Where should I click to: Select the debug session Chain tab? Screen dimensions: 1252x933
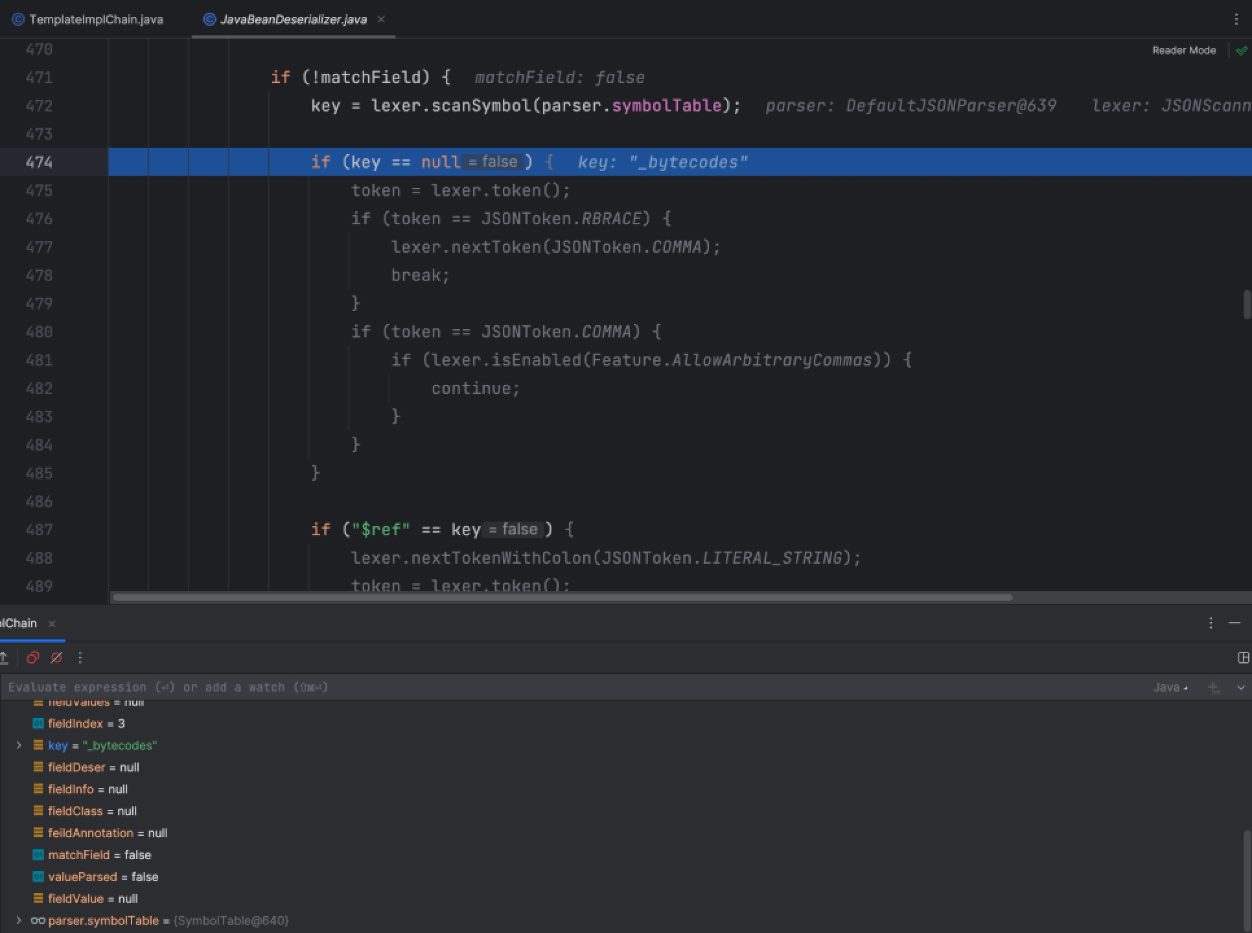[18, 623]
